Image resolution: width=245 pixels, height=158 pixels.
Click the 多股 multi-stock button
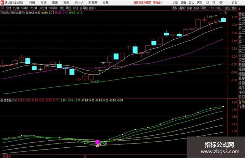click(189, 8)
